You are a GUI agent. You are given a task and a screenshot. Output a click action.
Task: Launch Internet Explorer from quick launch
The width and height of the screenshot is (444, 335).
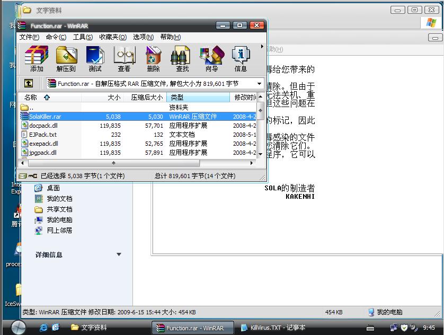(x=43, y=328)
